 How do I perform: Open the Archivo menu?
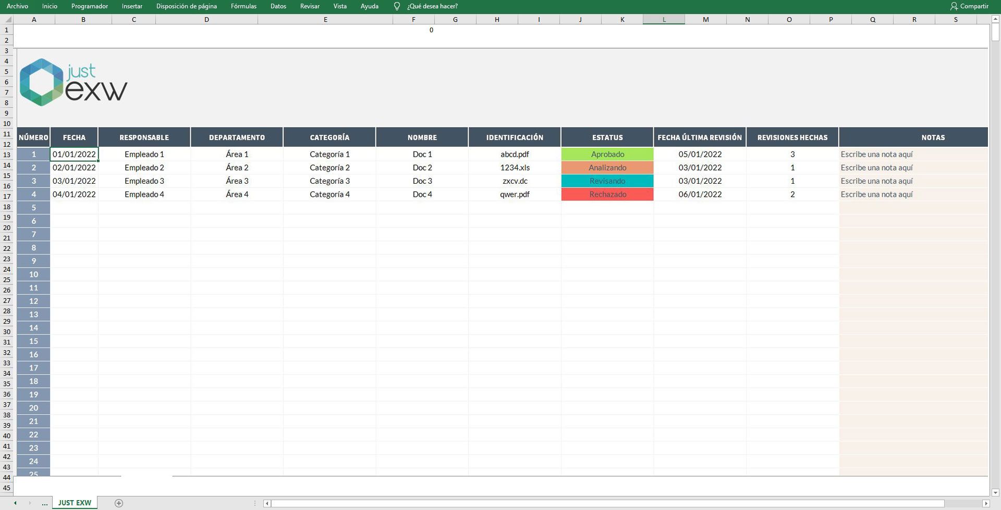click(17, 6)
